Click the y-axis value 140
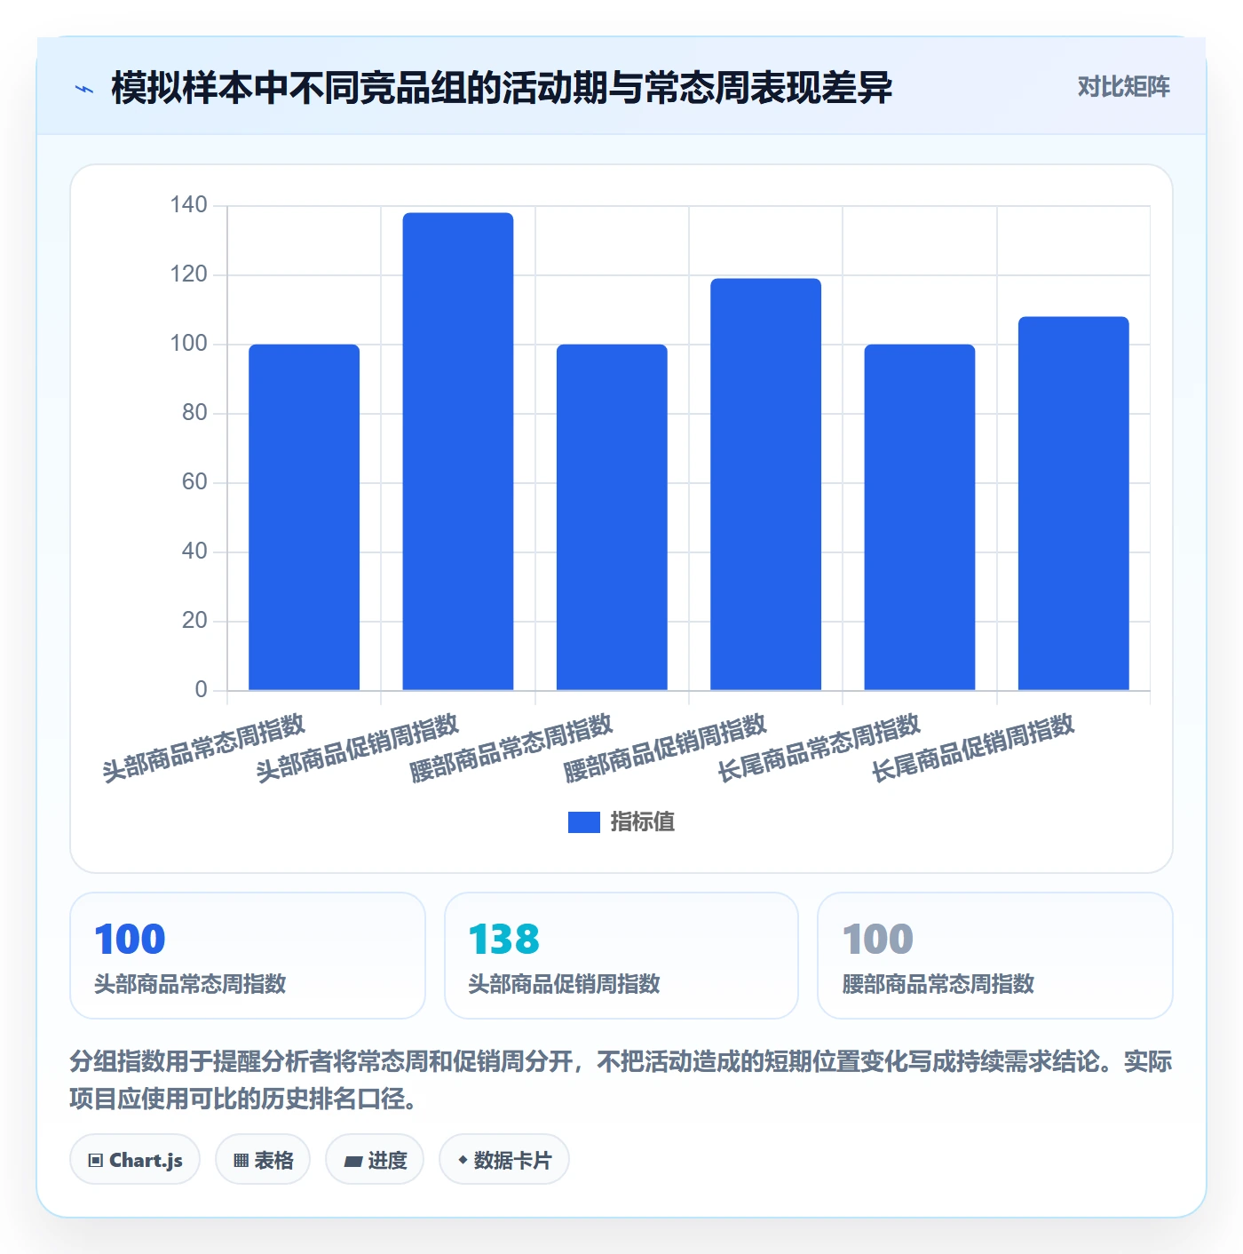 point(188,205)
